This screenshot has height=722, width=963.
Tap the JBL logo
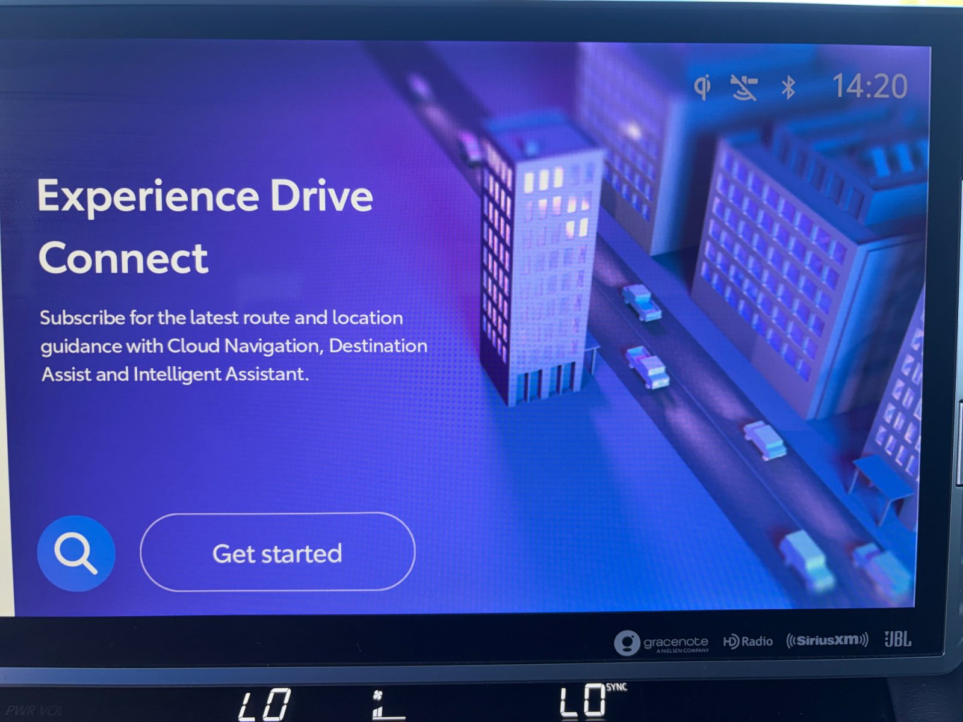pyautogui.click(x=897, y=639)
